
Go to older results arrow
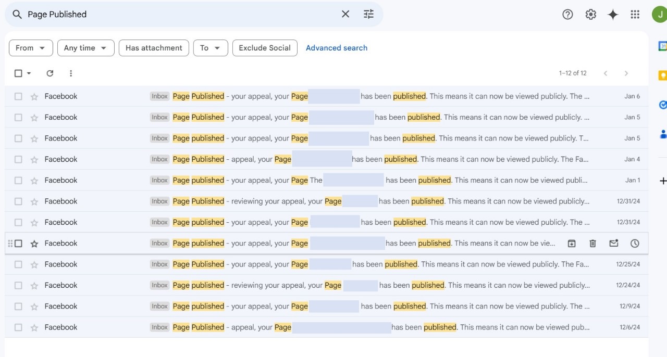[x=626, y=73]
